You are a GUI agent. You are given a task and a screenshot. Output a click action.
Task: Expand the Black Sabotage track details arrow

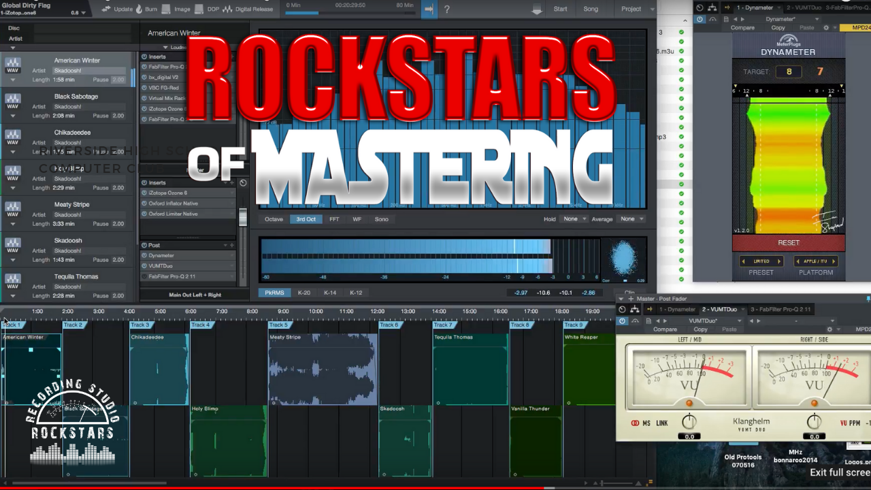[12, 116]
